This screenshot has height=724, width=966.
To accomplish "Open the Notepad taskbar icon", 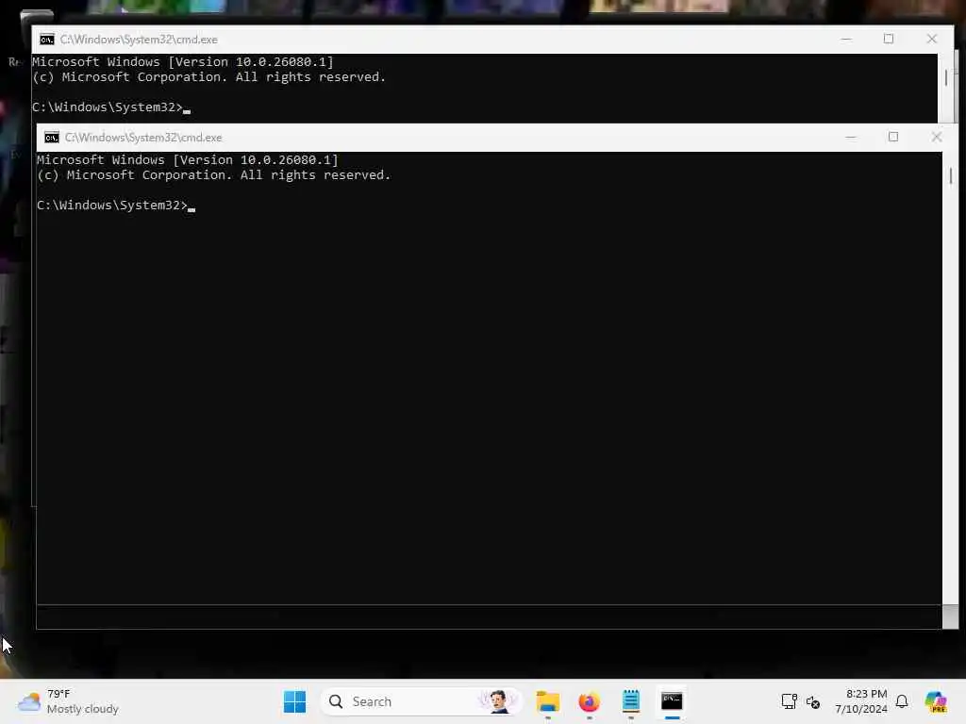I will tap(631, 701).
